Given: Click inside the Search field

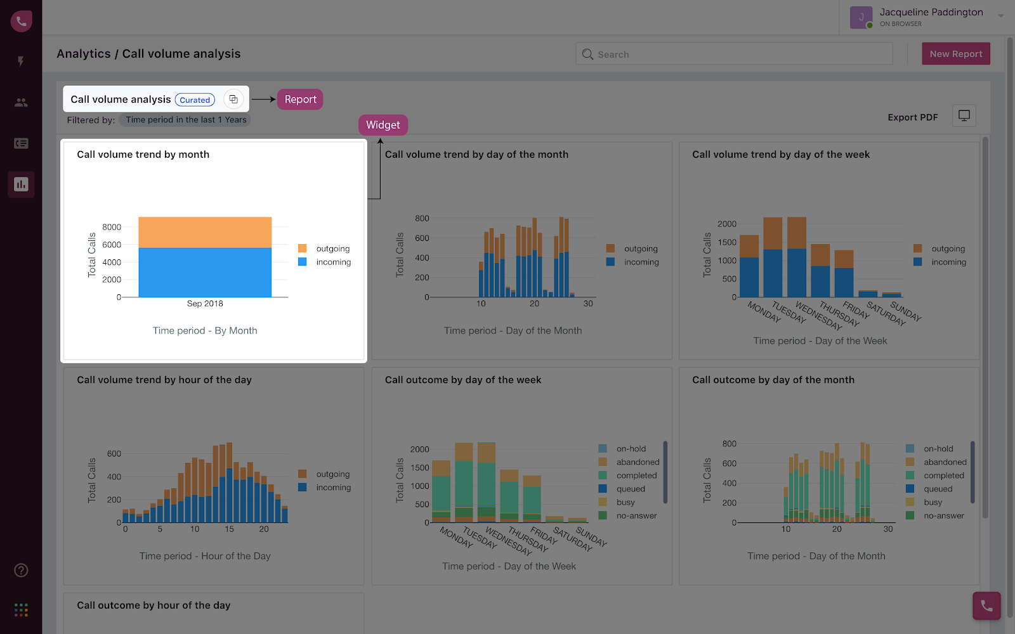Looking at the screenshot, I should pos(734,54).
